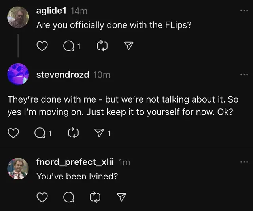Repost fnord_prefect_xlii's reply
Screen dimensions: 253x211
(x=95, y=196)
